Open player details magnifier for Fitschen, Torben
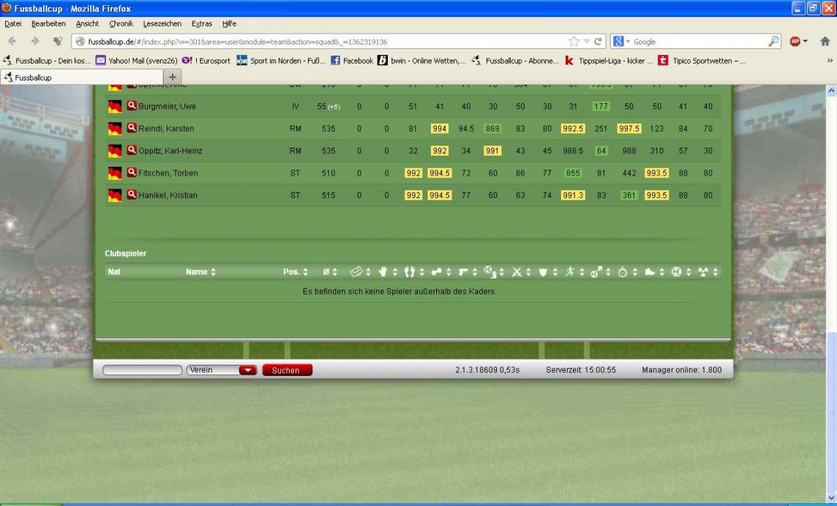837x506 pixels. point(132,173)
